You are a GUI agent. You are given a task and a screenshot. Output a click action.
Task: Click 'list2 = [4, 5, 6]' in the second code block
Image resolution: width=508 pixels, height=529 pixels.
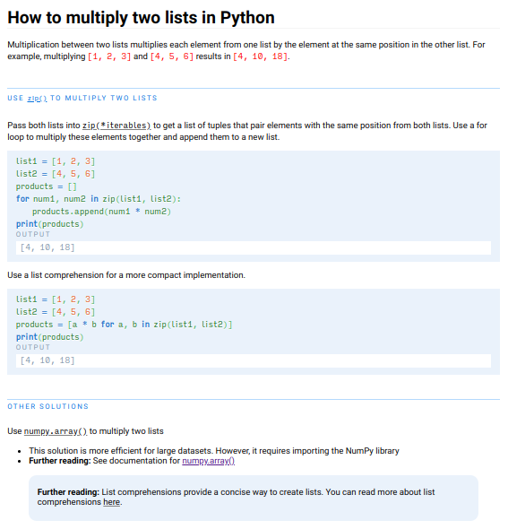[x=56, y=312]
